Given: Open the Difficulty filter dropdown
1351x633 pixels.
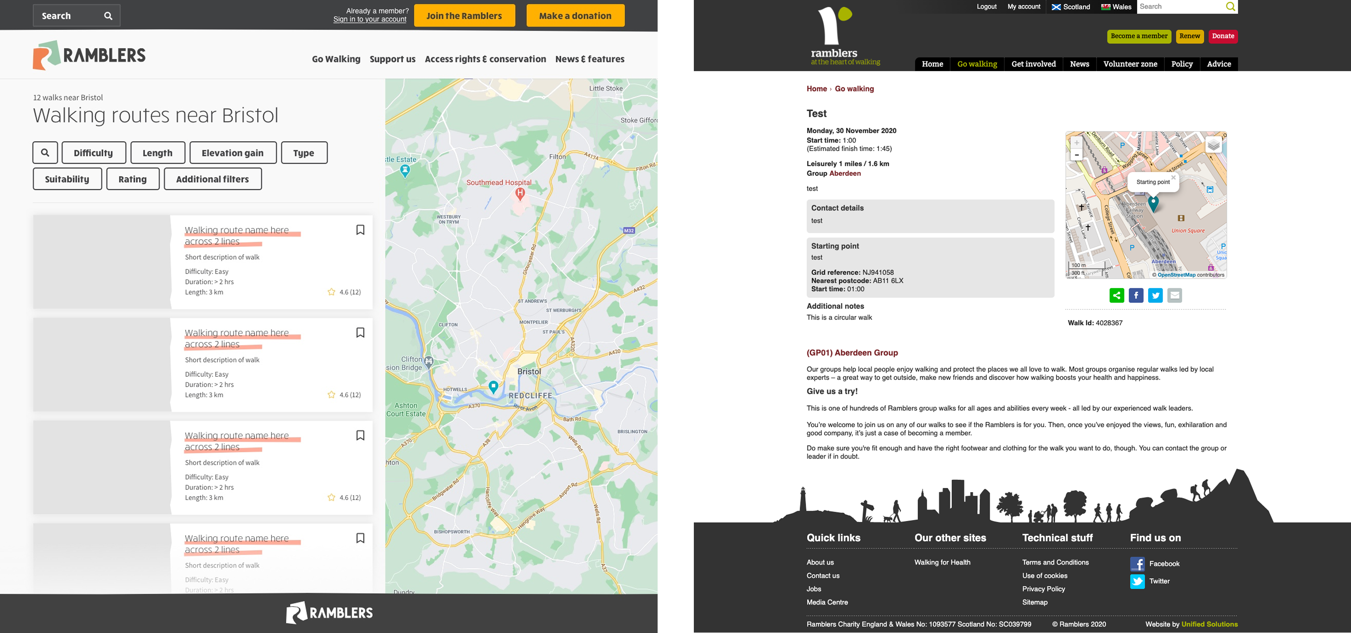Looking at the screenshot, I should pos(93,153).
